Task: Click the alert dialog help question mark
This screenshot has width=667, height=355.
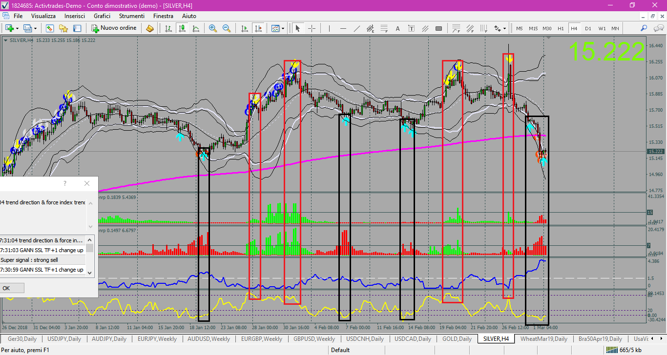Action: (x=65, y=184)
